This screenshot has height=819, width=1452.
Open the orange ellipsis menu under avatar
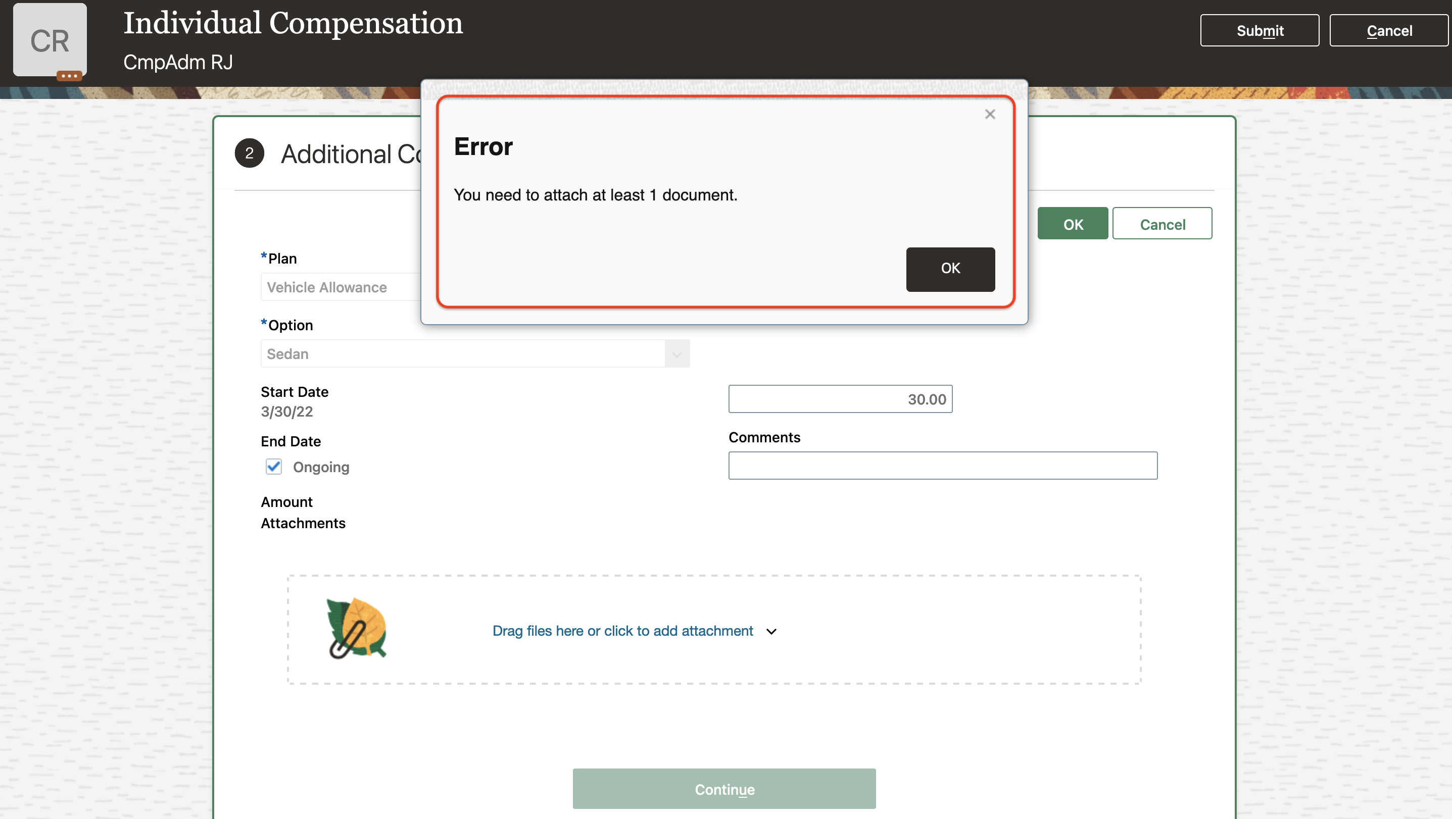pyautogui.click(x=69, y=75)
